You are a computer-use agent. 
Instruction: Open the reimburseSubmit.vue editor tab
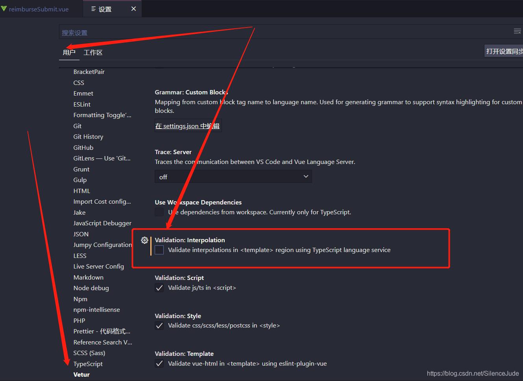(x=39, y=9)
